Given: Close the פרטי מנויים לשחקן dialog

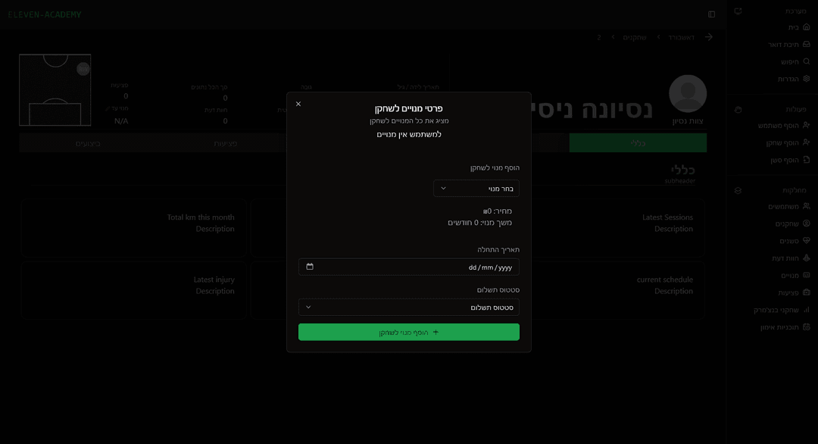Looking at the screenshot, I should click(x=298, y=104).
